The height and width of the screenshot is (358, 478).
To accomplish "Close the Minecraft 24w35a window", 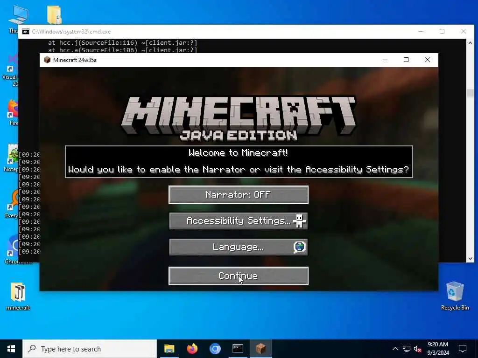I will point(428,60).
